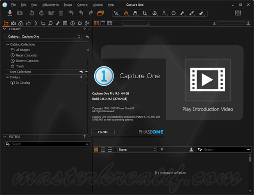Rotate left using the counterclockwise arrow icon

coord(32,13)
